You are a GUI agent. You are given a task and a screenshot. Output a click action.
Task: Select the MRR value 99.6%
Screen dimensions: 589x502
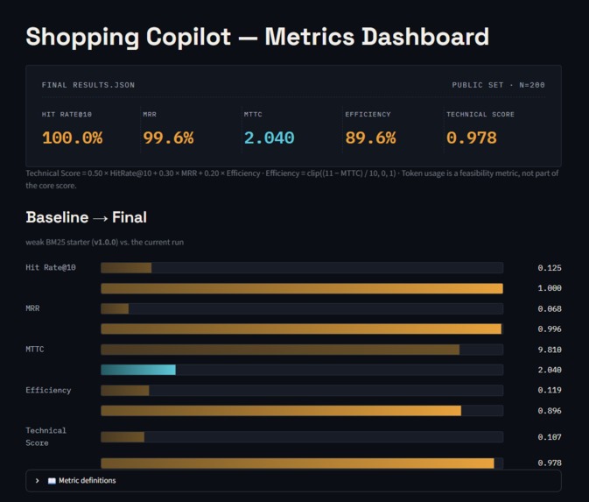point(168,138)
